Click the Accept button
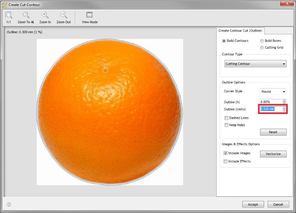Viewport: 296px width, 213px height. click(253, 204)
